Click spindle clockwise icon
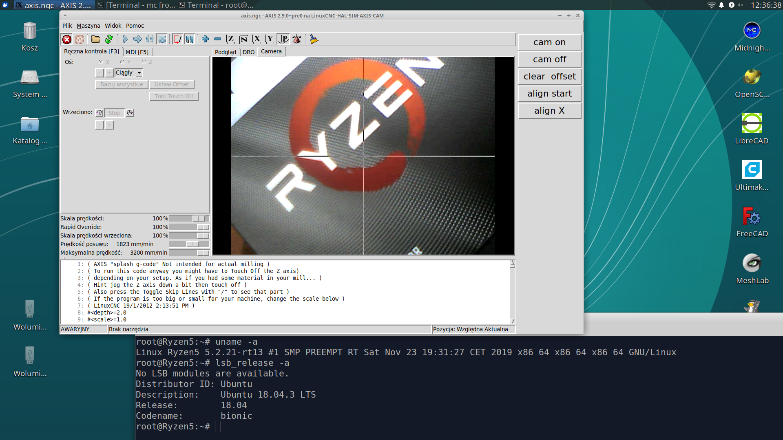The height and width of the screenshot is (440, 783). pyautogui.click(x=130, y=113)
